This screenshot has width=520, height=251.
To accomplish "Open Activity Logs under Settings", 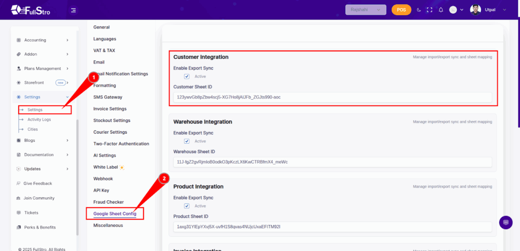I will pyautogui.click(x=39, y=119).
